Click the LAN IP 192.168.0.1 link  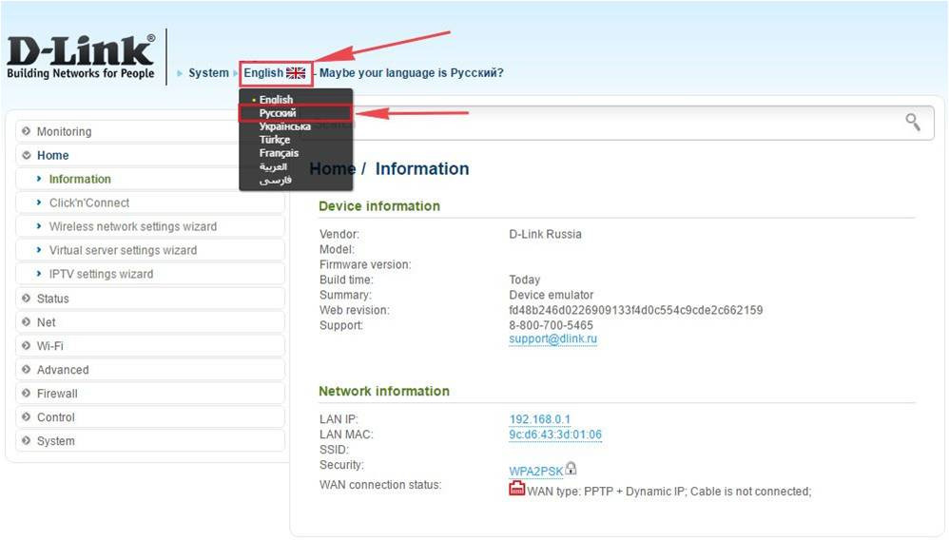tap(539, 419)
